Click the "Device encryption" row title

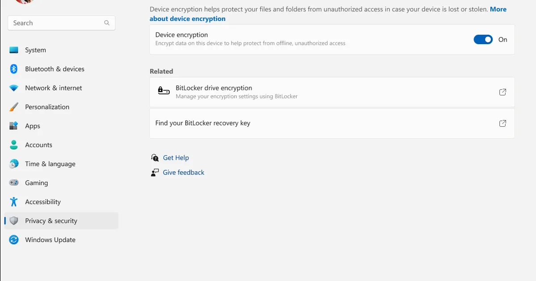click(181, 35)
